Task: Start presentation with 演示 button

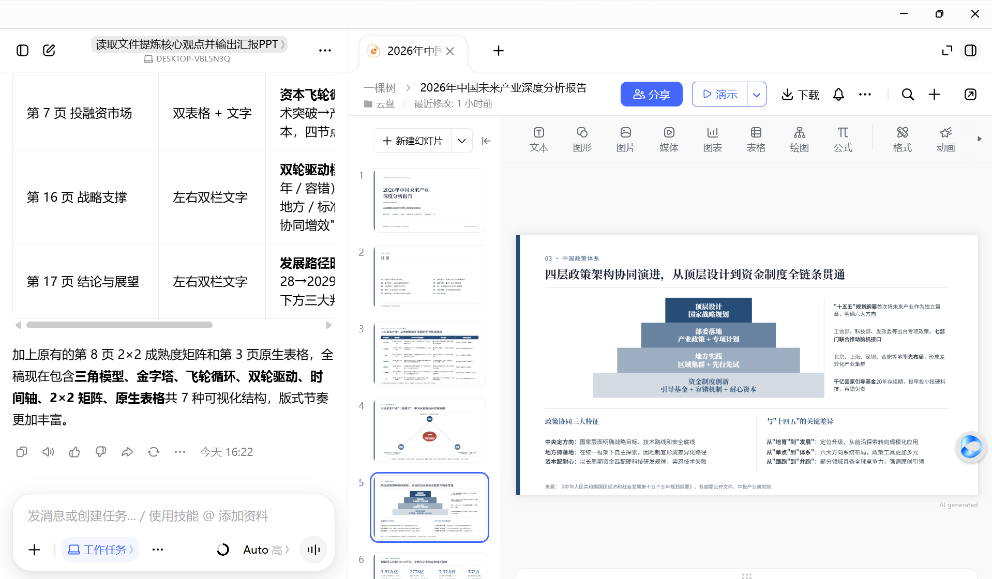Action: (x=719, y=94)
